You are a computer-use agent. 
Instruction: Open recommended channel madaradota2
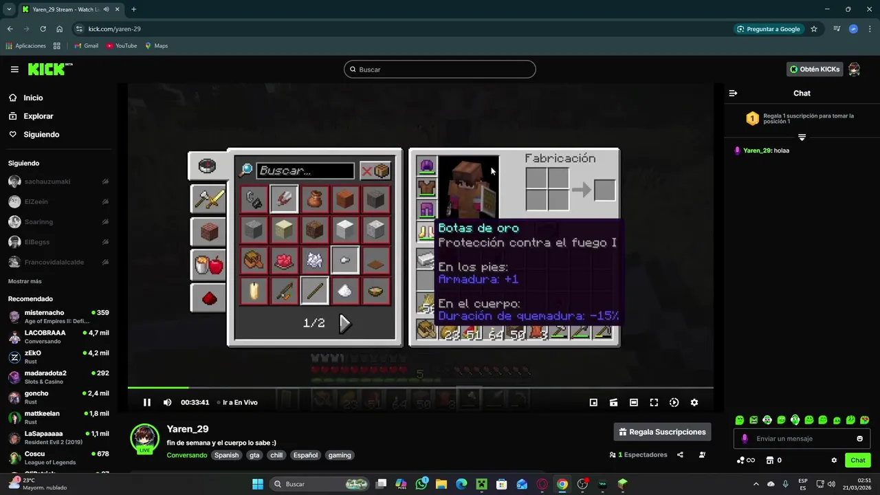58,377
